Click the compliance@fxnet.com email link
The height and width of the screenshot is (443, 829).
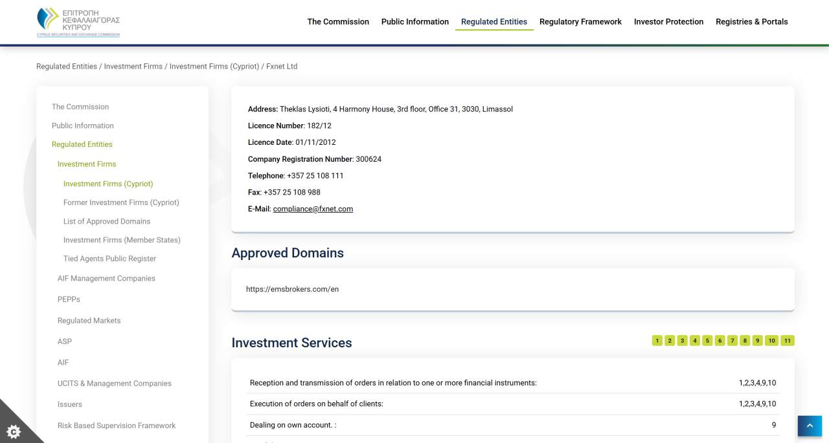click(313, 208)
